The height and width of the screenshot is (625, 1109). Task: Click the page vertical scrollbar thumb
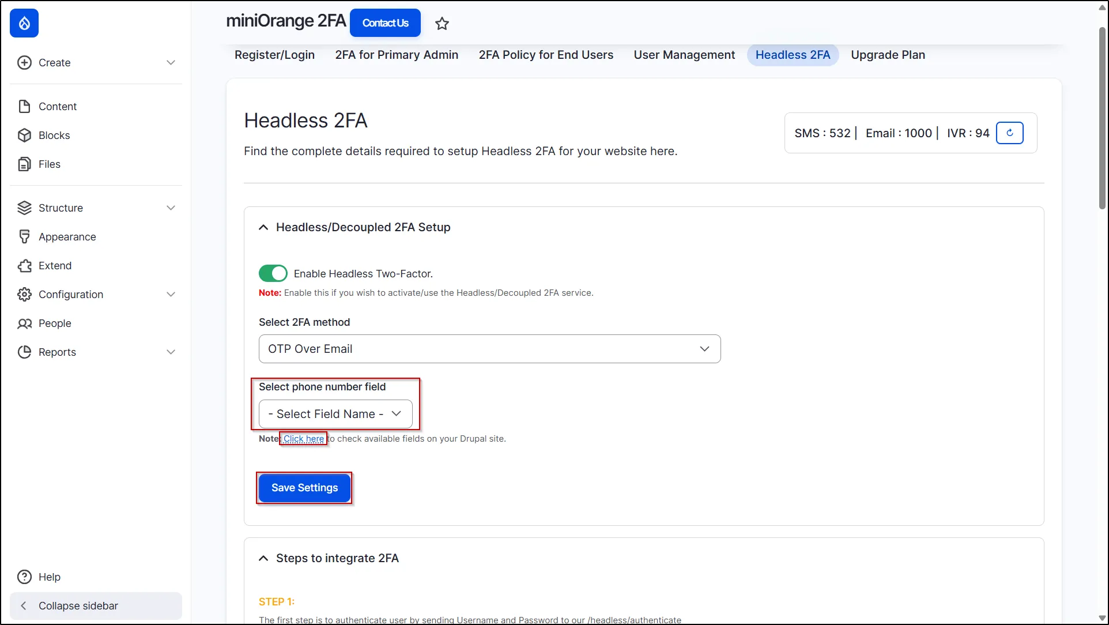[x=1102, y=118]
